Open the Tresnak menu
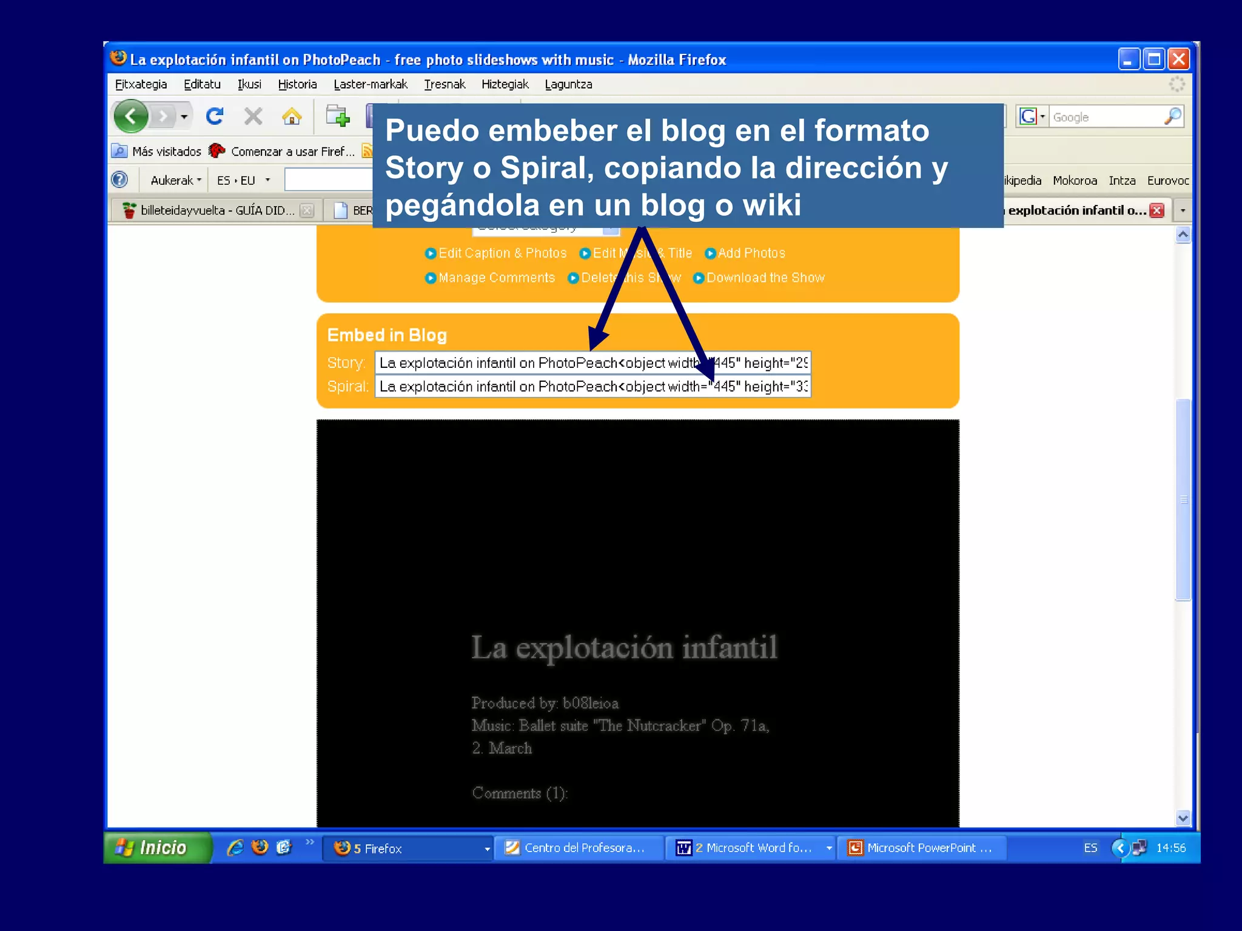The width and height of the screenshot is (1242, 931). click(x=445, y=84)
